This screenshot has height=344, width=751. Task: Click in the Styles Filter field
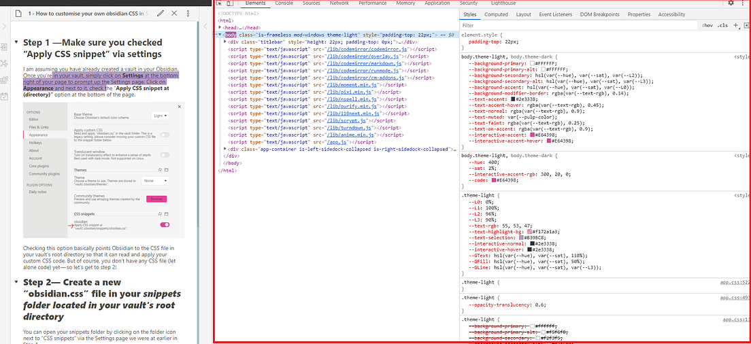tap(580, 25)
